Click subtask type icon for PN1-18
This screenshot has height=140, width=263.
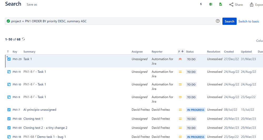[x=9, y=137]
